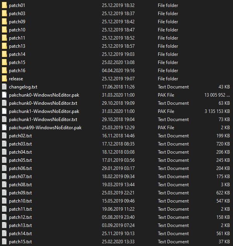Select the name pakchunk1-WindowsNoEditor.pak
This screenshot has width=233, height=246.
pyautogui.click(x=44, y=111)
